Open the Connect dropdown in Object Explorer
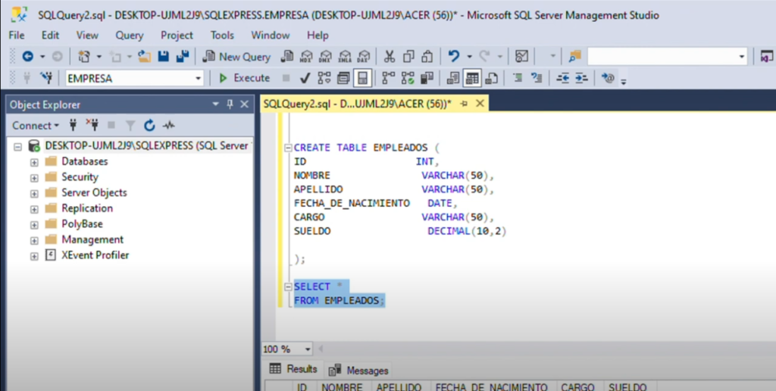This screenshot has height=391, width=776. [35, 125]
